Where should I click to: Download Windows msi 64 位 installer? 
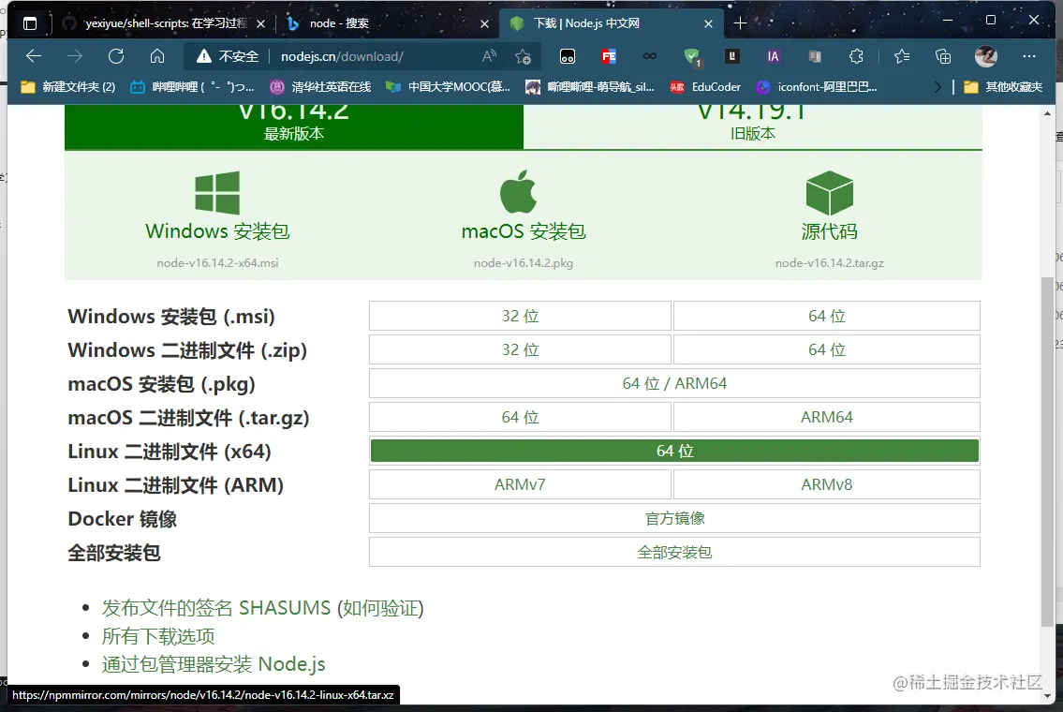tap(826, 316)
